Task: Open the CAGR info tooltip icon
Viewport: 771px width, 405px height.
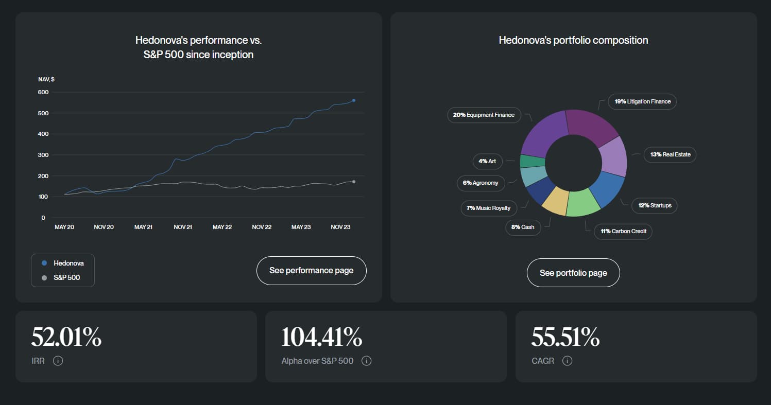Action: pos(567,361)
